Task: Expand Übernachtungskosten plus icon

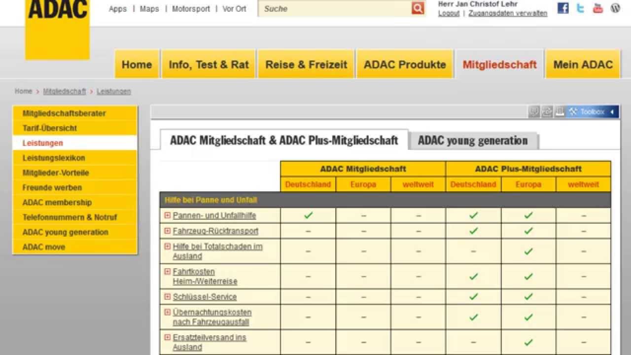Action: 168,312
